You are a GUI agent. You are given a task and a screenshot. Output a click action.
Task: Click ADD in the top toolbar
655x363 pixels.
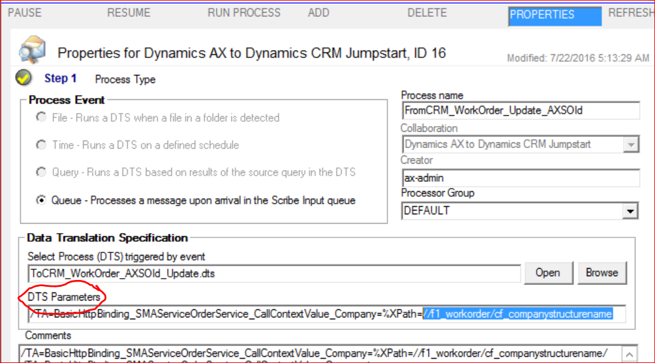[x=318, y=13]
